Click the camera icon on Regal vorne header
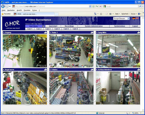The image size is (145, 115). tap(45, 69)
